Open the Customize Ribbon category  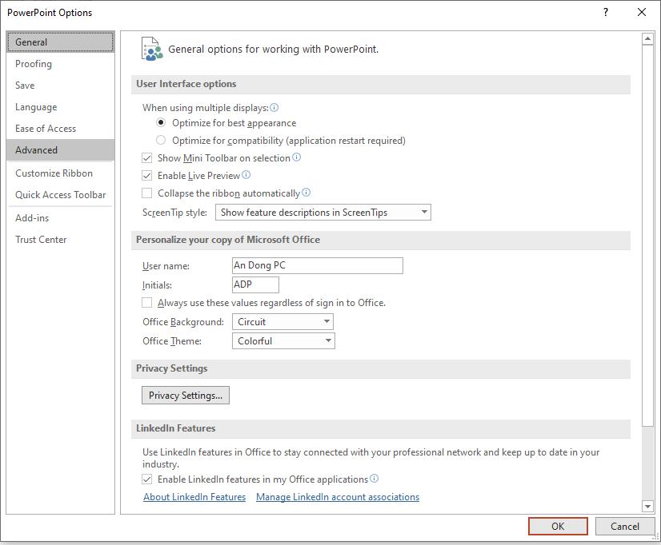tap(54, 173)
